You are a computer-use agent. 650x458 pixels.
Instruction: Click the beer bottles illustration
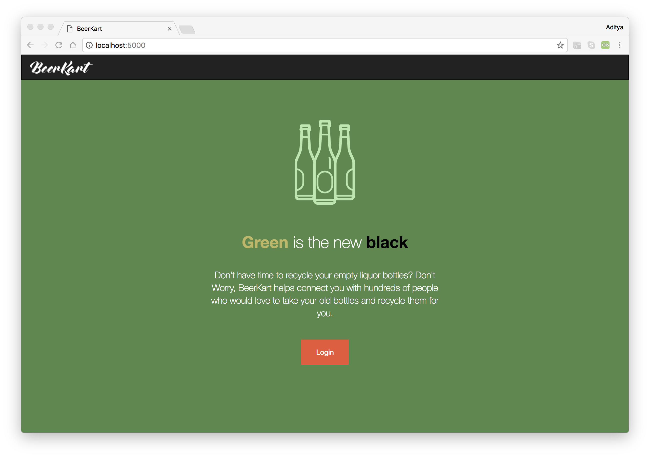pos(325,162)
